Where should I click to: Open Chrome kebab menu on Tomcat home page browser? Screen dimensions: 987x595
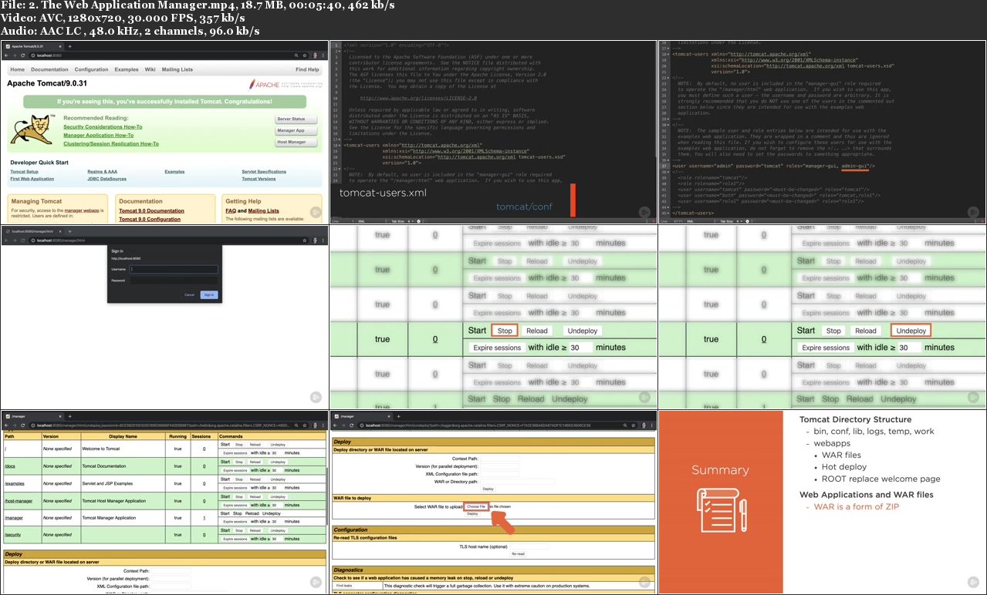pyautogui.click(x=323, y=55)
